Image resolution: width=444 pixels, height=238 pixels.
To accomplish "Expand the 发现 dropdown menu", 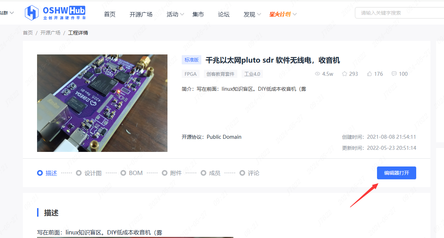I will tap(252, 14).
